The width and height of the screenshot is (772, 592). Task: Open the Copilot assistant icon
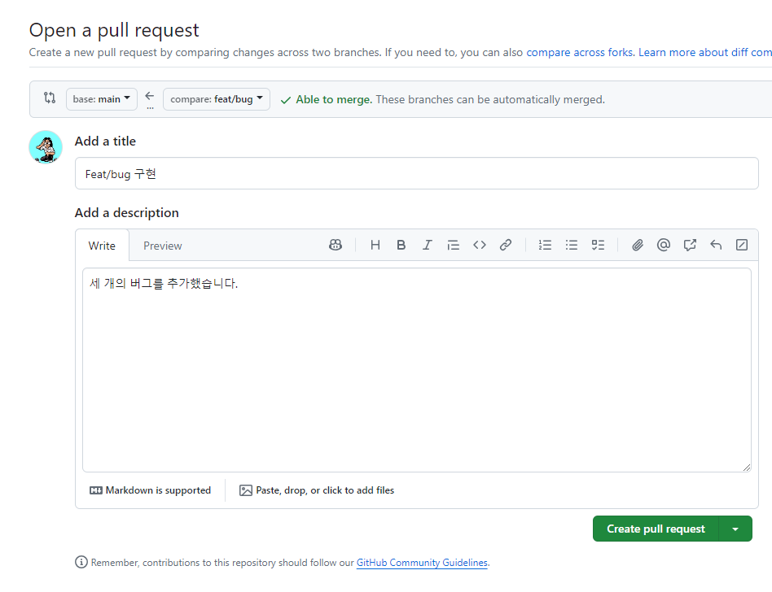pos(336,244)
